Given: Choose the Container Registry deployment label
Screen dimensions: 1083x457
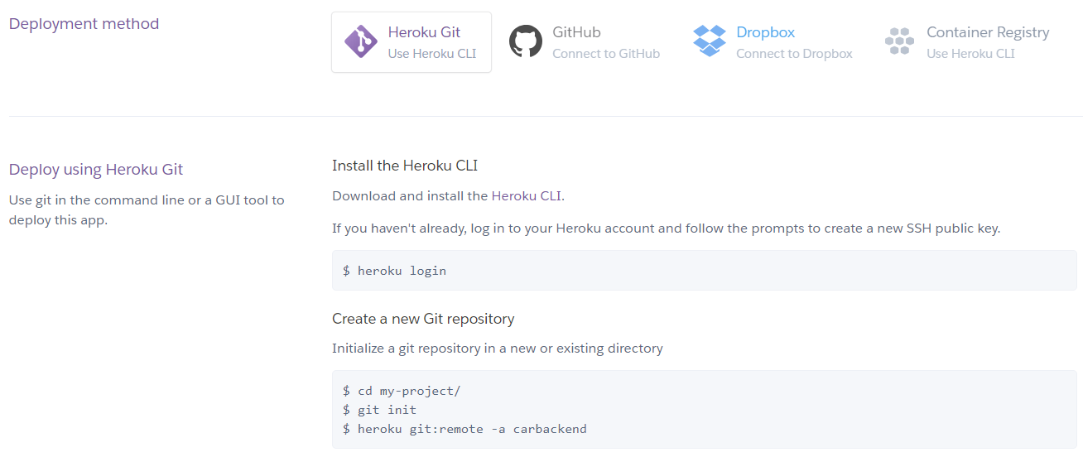Looking at the screenshot, I should [988, 32].
